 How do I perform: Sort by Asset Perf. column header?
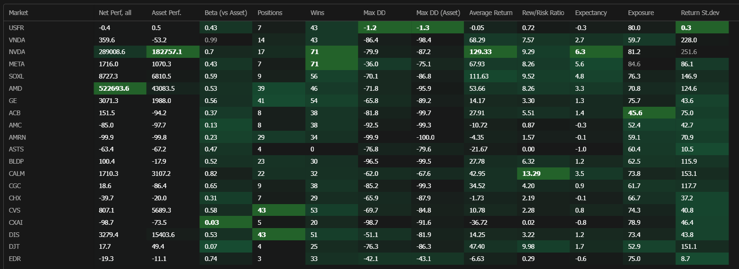pos(167,13)
